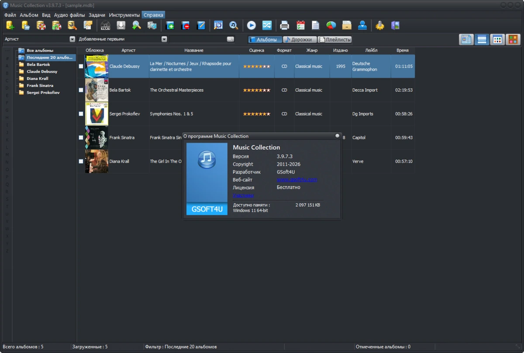524x353 pixels.
Task: Tick the checkbox for Diana Krall album
Action: pyautogui.click(x=81, y=161)
